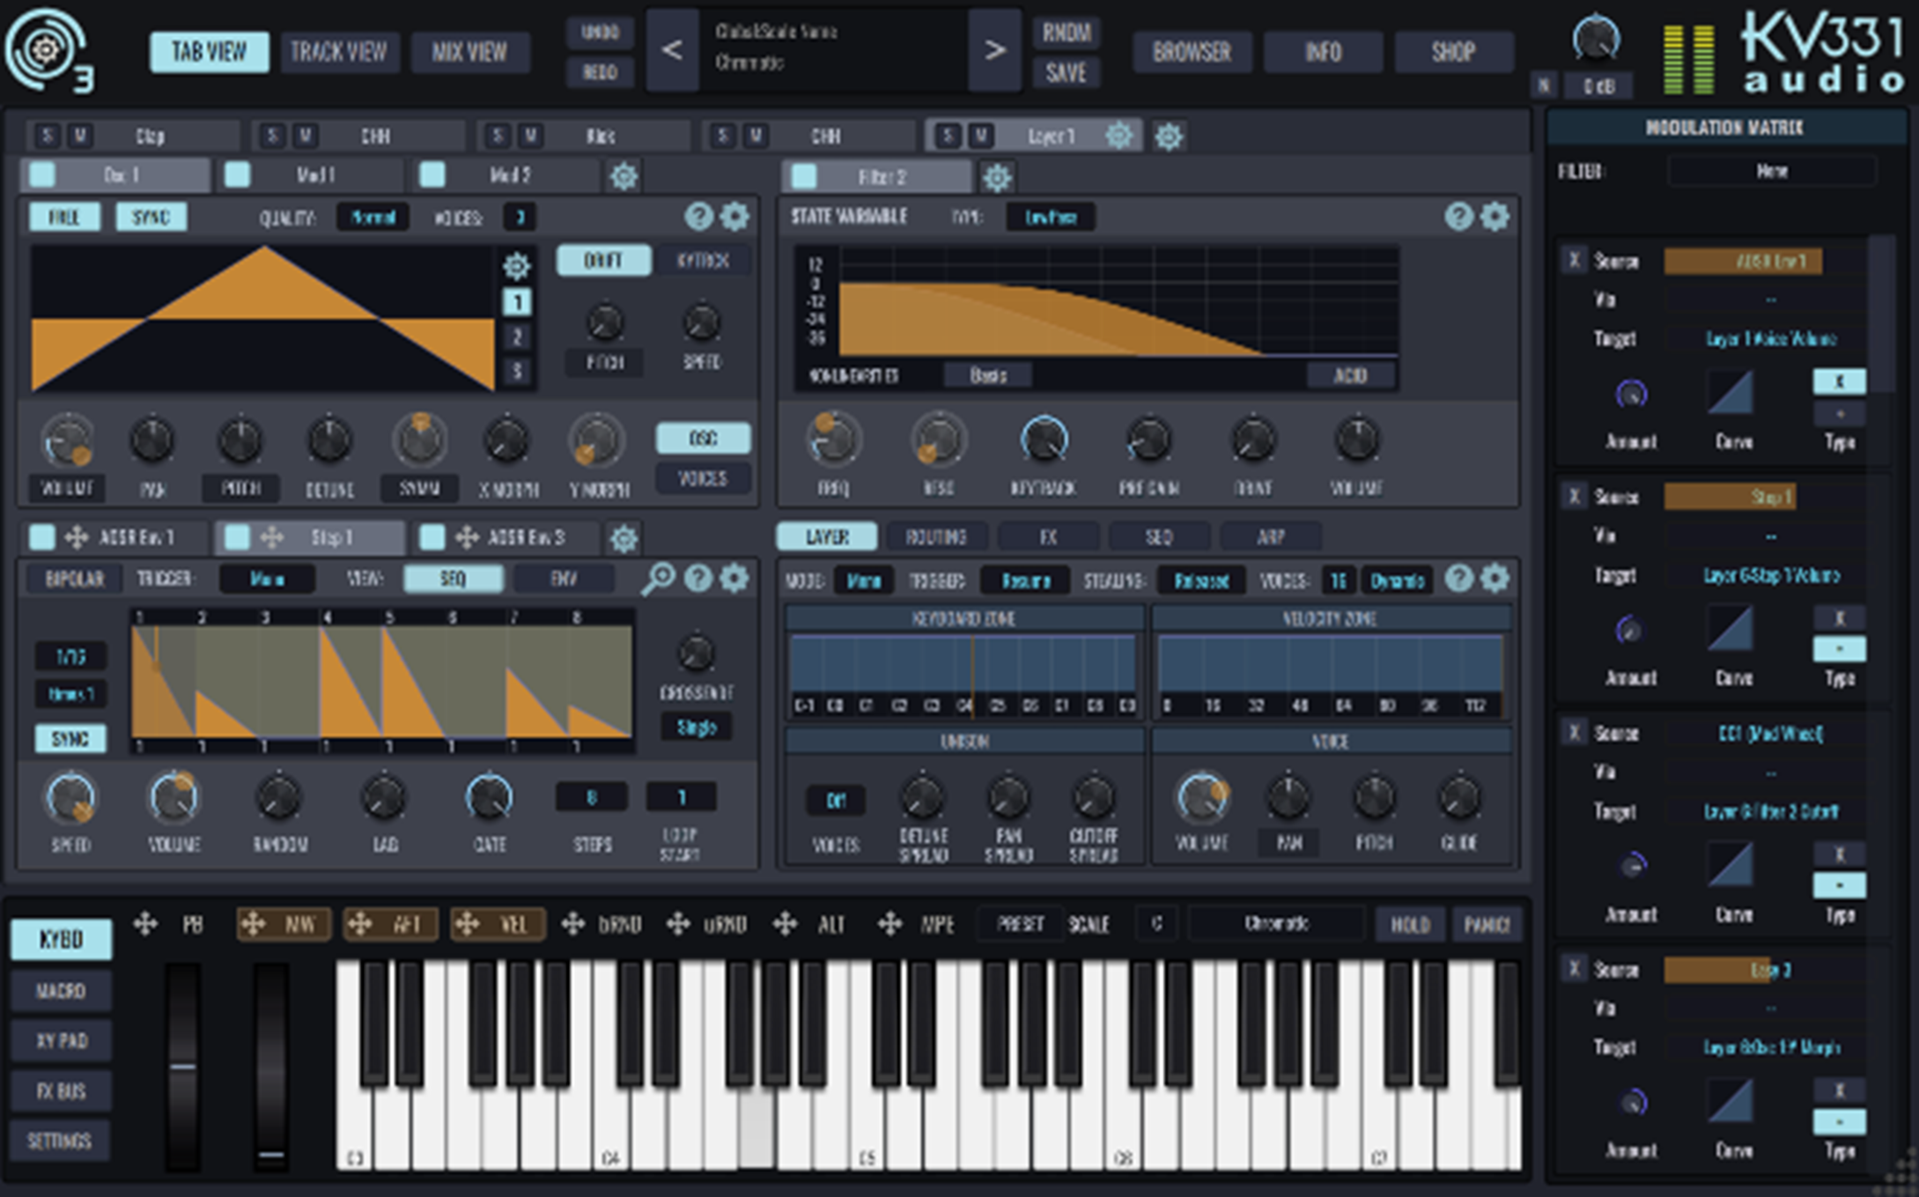
Task: Click waveform display gear icon
Action: [x=516, y=266]
